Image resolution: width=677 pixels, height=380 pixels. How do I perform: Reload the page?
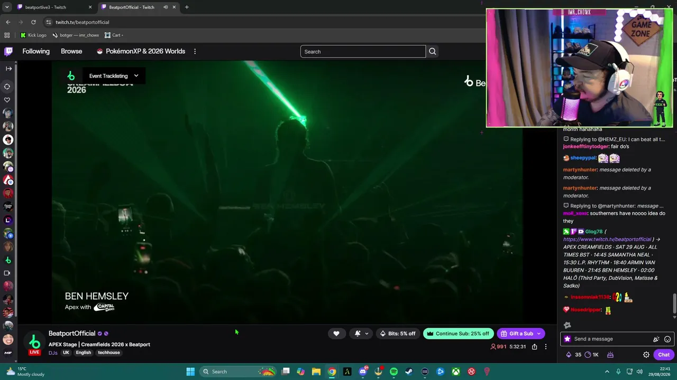point(33,22)
